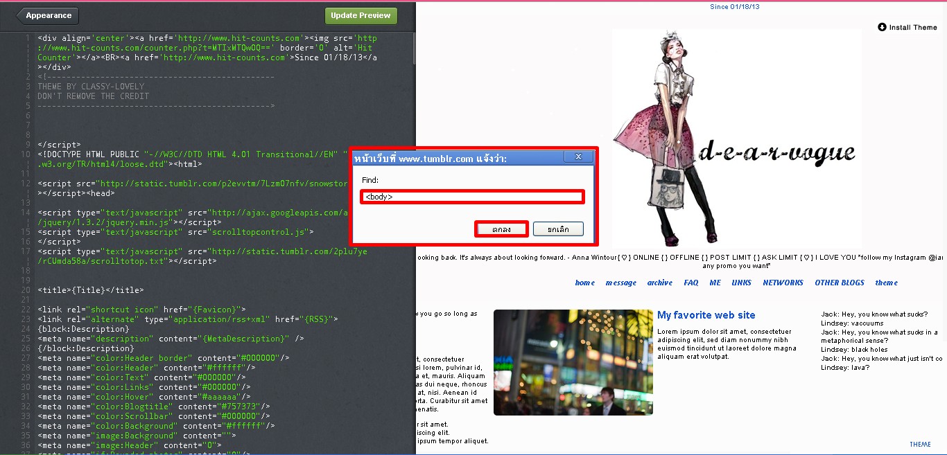947x455 pixels.
Task: Click the THEME credit link
Action: click(920, 445)
